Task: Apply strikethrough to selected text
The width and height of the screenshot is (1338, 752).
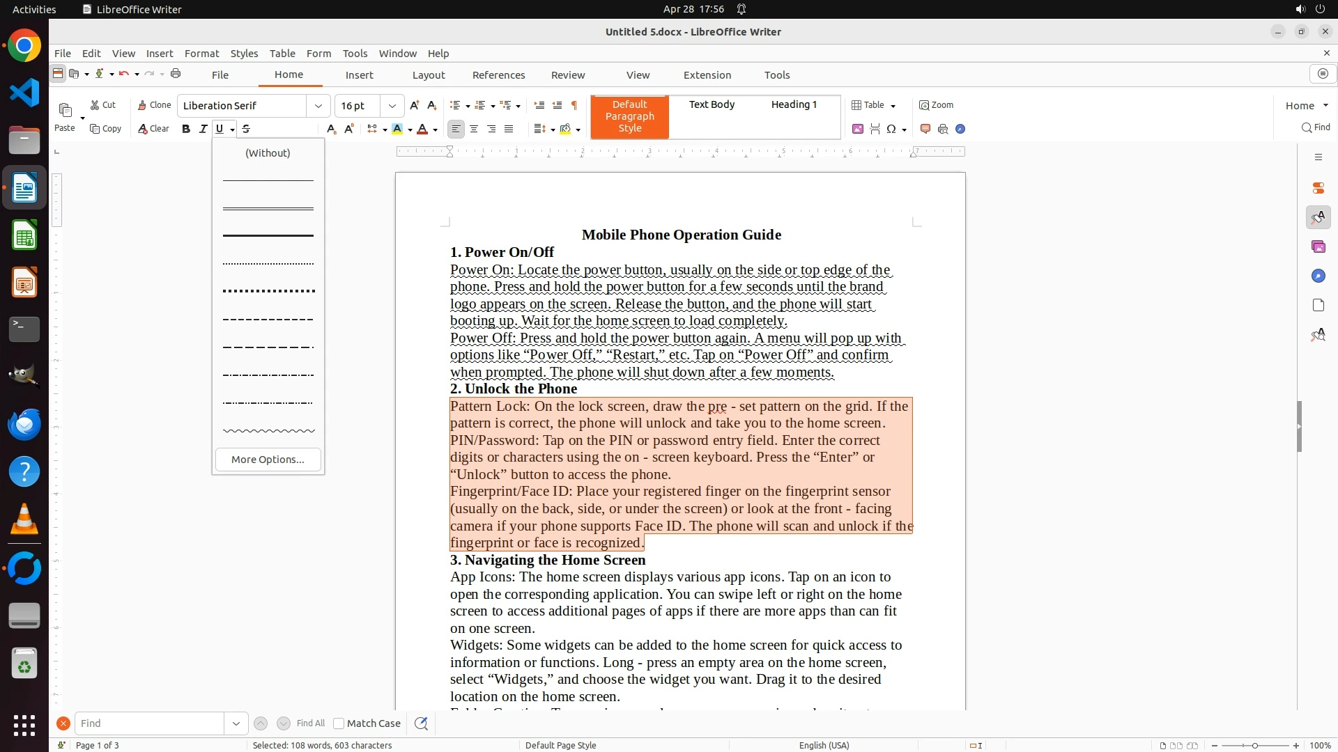Action: (x=246, y=129)
